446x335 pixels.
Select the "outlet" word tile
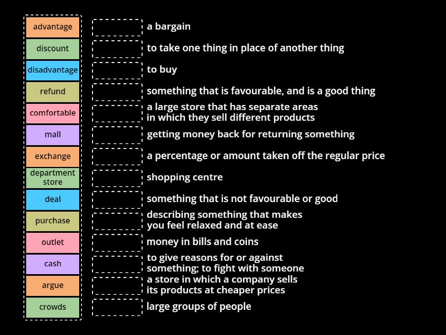pyautogui.click(x=52, y=242)
